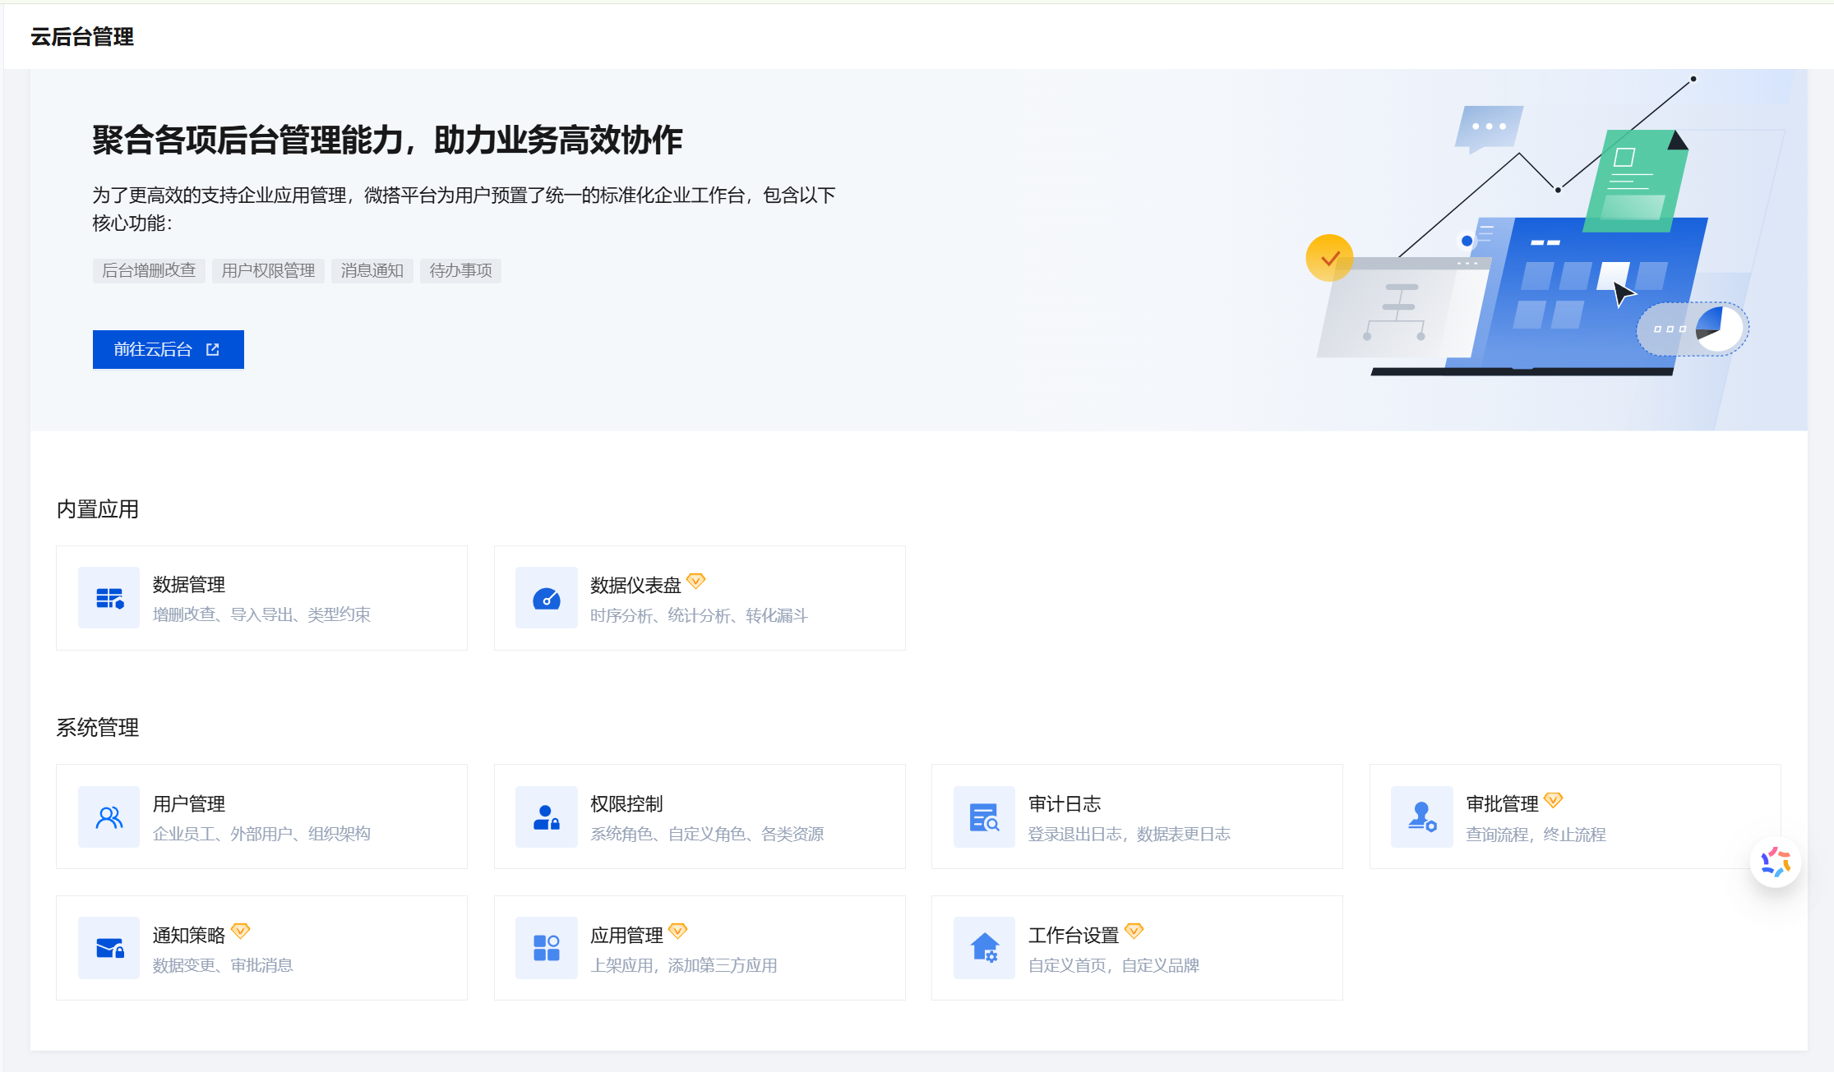Image resolution: width=1834 pixels, height=1072 pixels.
Task: Click the 内置应用 section heading
Action: click(97, 509)
